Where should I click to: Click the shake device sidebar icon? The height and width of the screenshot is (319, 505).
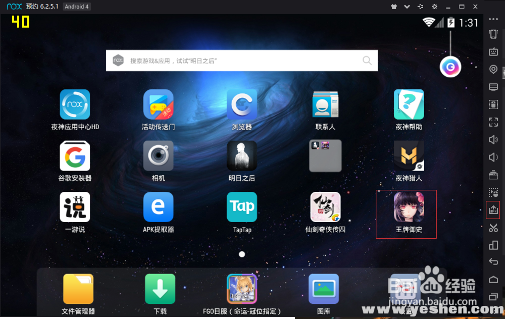pyautogui.click(x=493, y=34)
